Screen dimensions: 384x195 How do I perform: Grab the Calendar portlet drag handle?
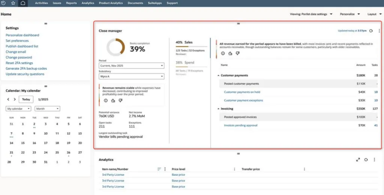[46, 86]
